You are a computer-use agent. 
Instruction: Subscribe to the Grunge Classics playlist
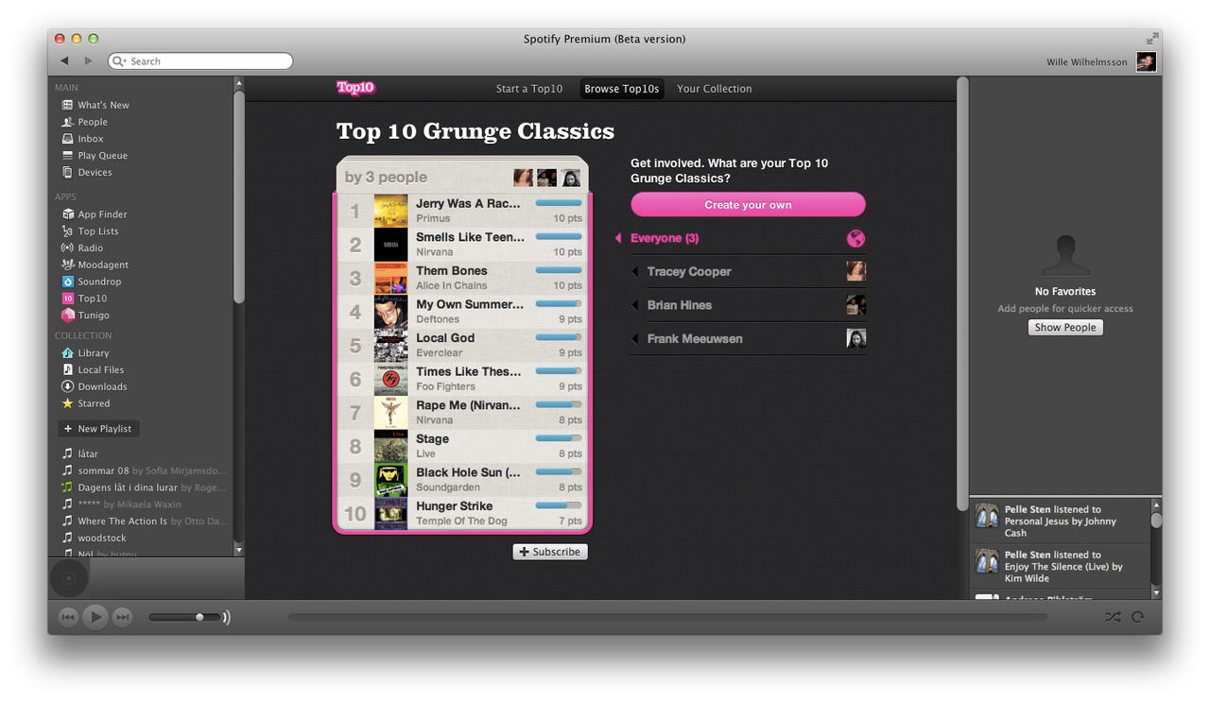pos(549,551)
